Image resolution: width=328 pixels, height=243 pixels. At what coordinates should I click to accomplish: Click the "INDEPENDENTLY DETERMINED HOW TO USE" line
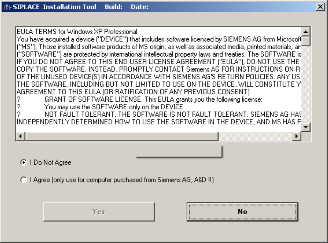click(x=159, y=122)
